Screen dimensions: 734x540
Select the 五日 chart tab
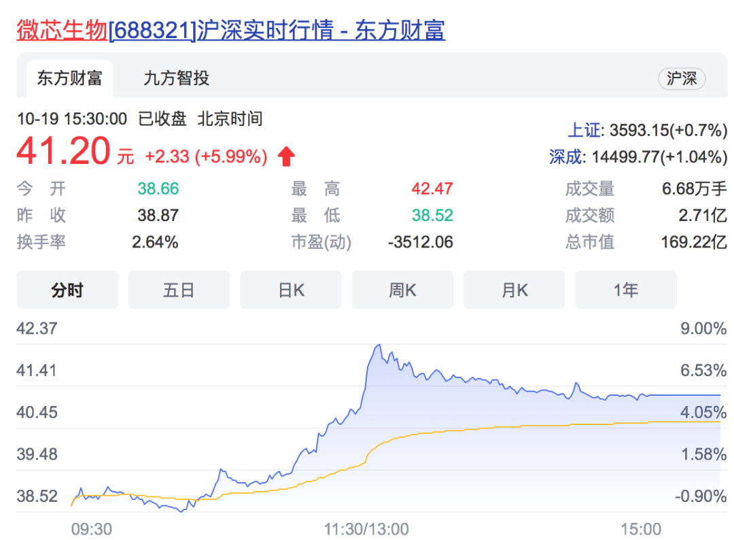pos(179,290)
